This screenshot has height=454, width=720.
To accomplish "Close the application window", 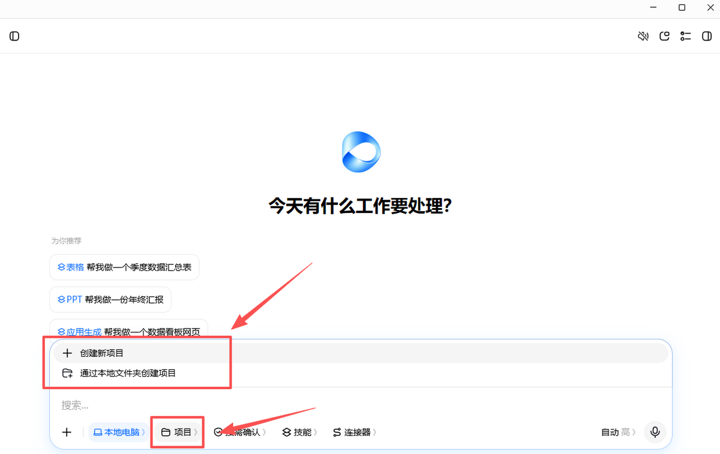I will (x=709, y=7).
